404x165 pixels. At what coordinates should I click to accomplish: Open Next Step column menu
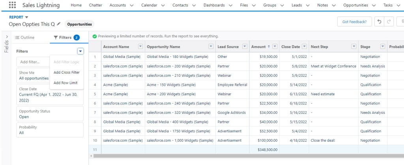tap(354, 46)
